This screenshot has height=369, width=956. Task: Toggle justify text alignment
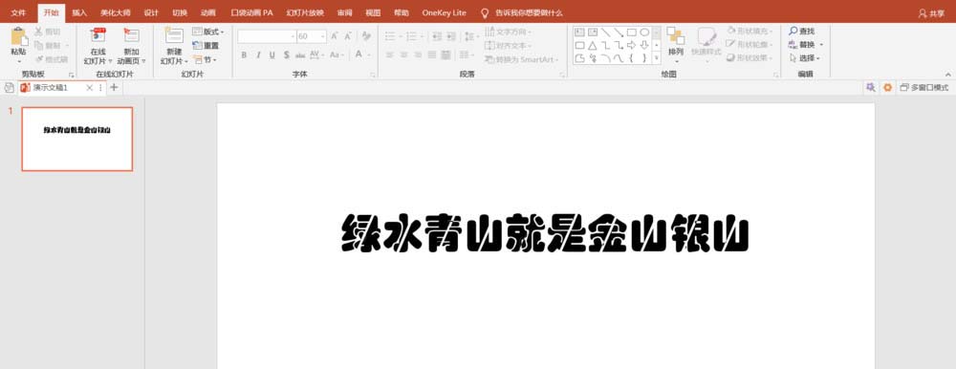click(x=432, y=54)
